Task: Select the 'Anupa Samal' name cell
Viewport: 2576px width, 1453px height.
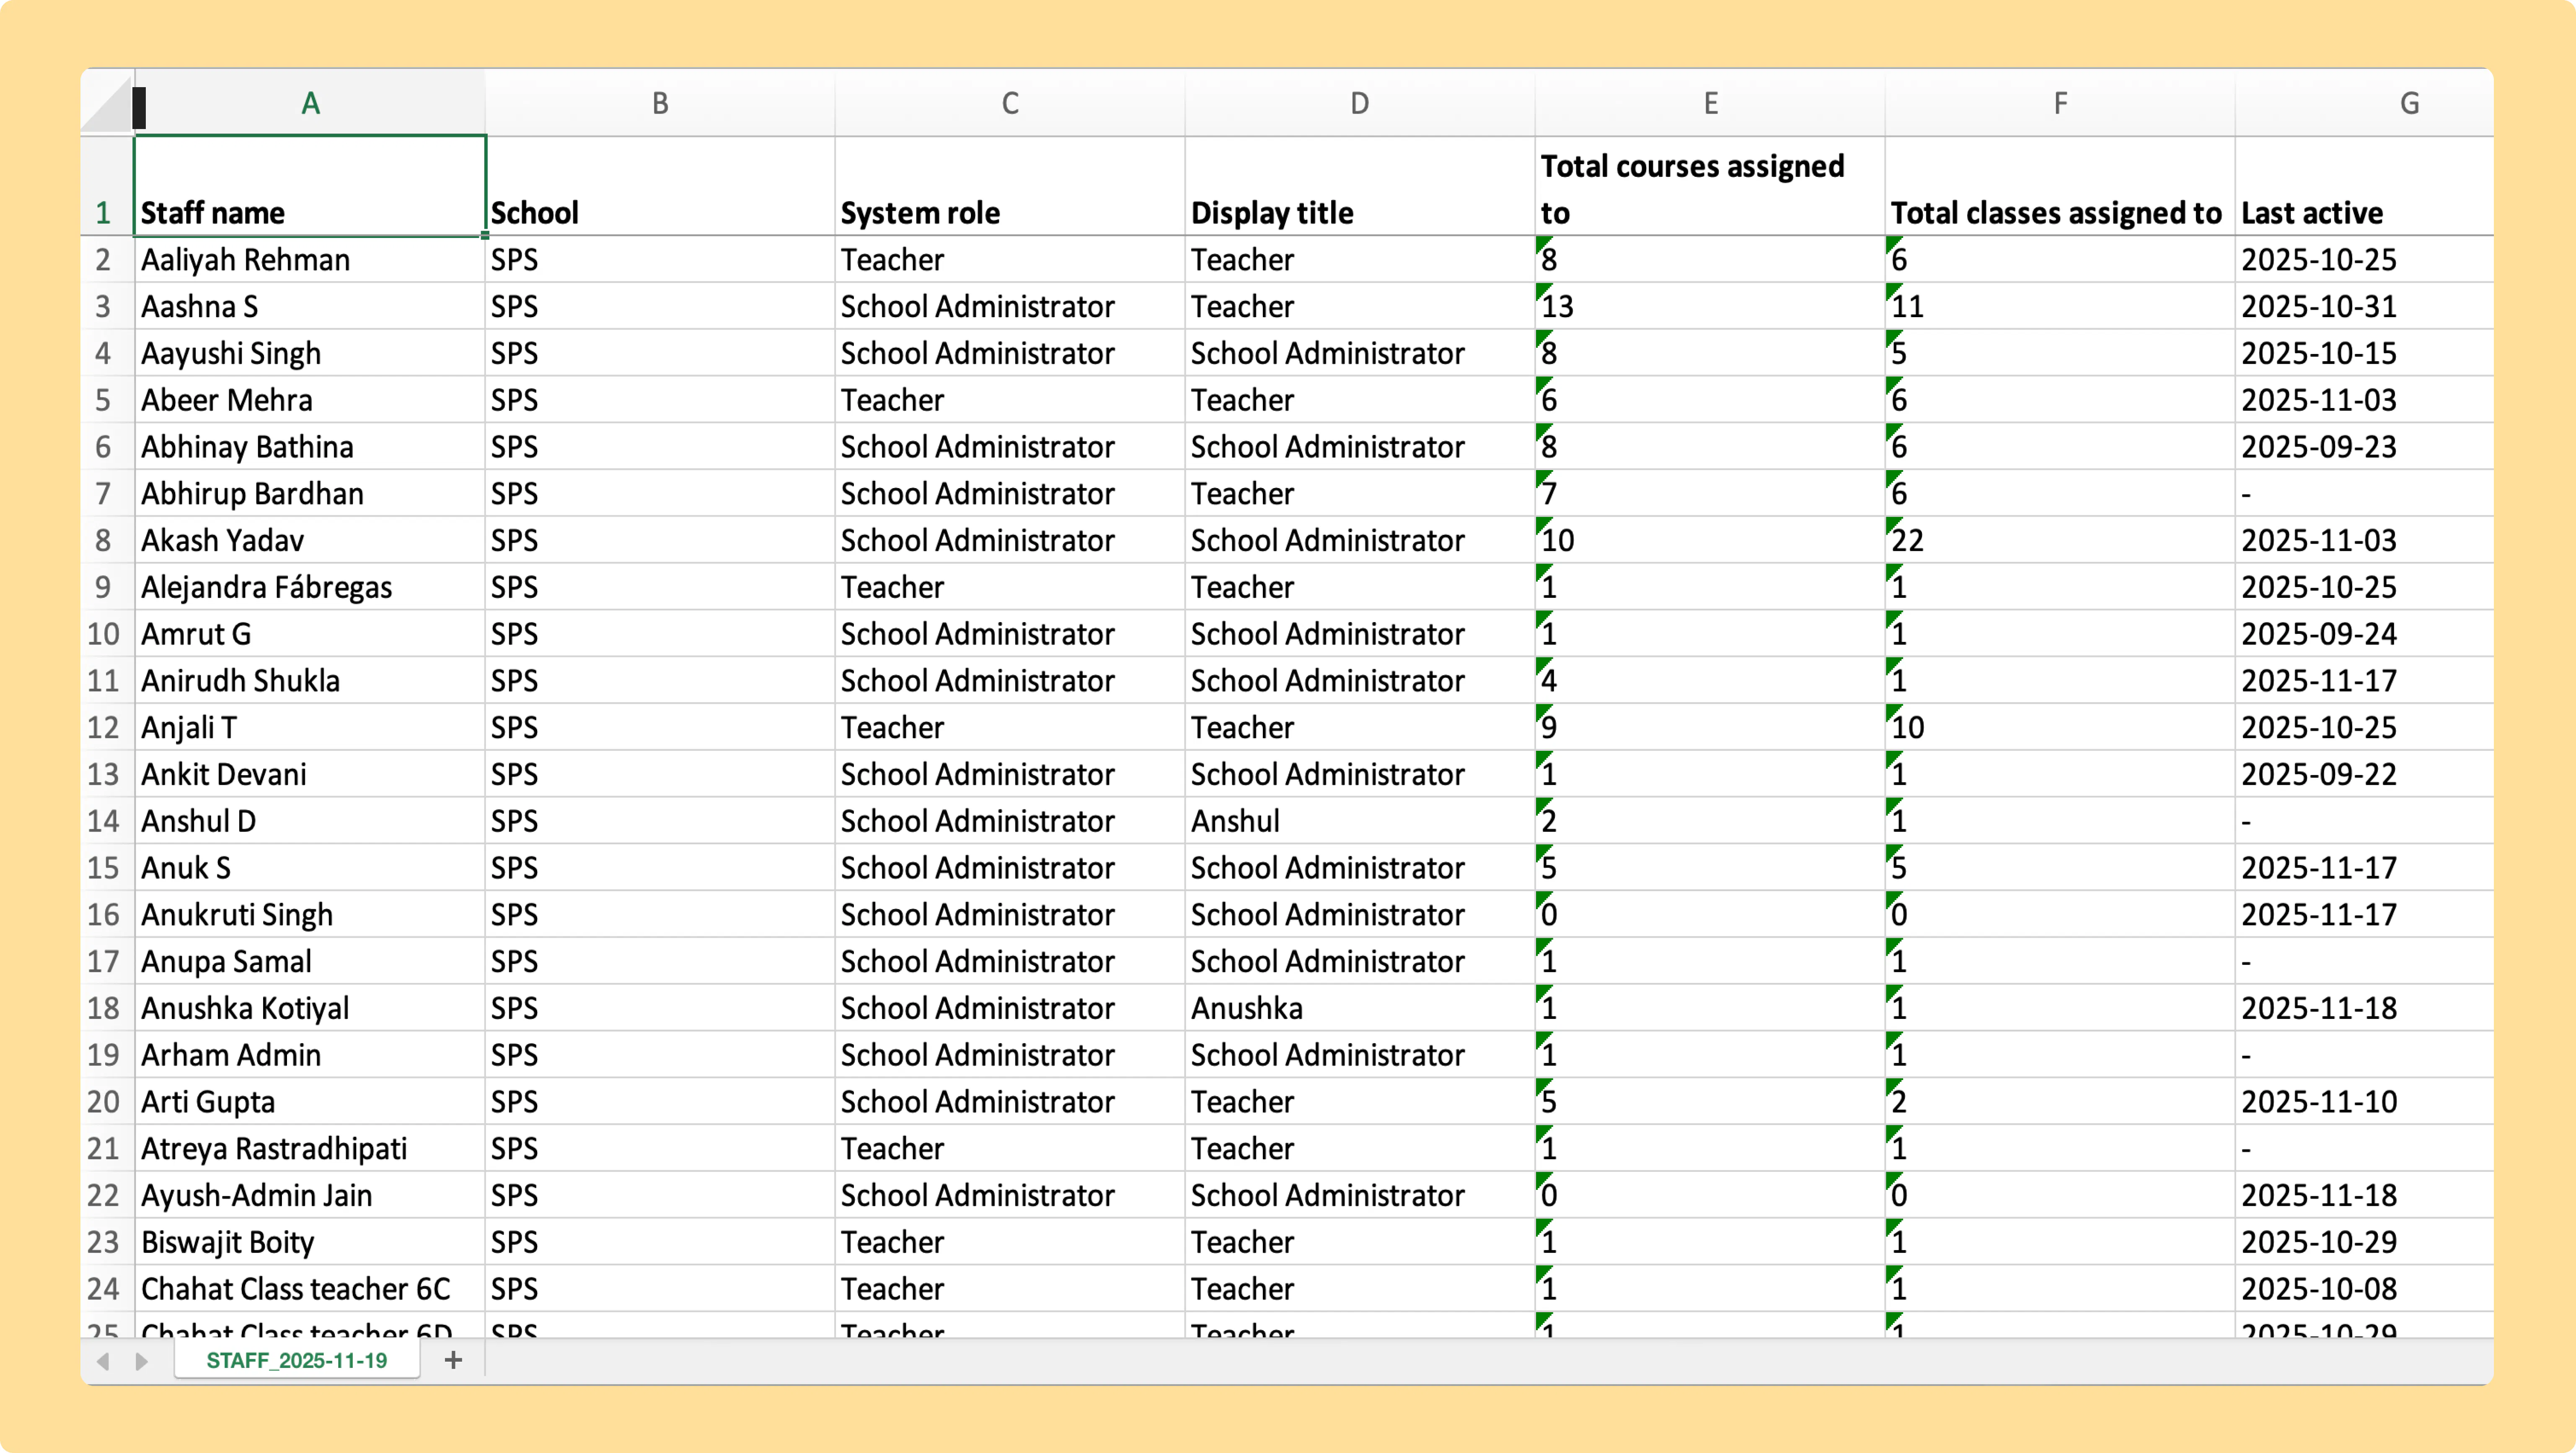Action: point(310,961)
